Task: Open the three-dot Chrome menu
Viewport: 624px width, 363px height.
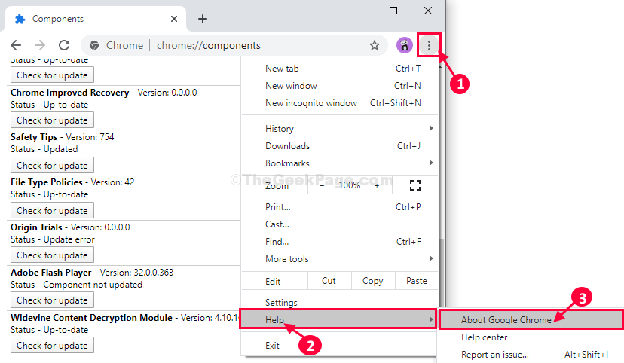Action: pyautogui.click(x=429, y=45)
